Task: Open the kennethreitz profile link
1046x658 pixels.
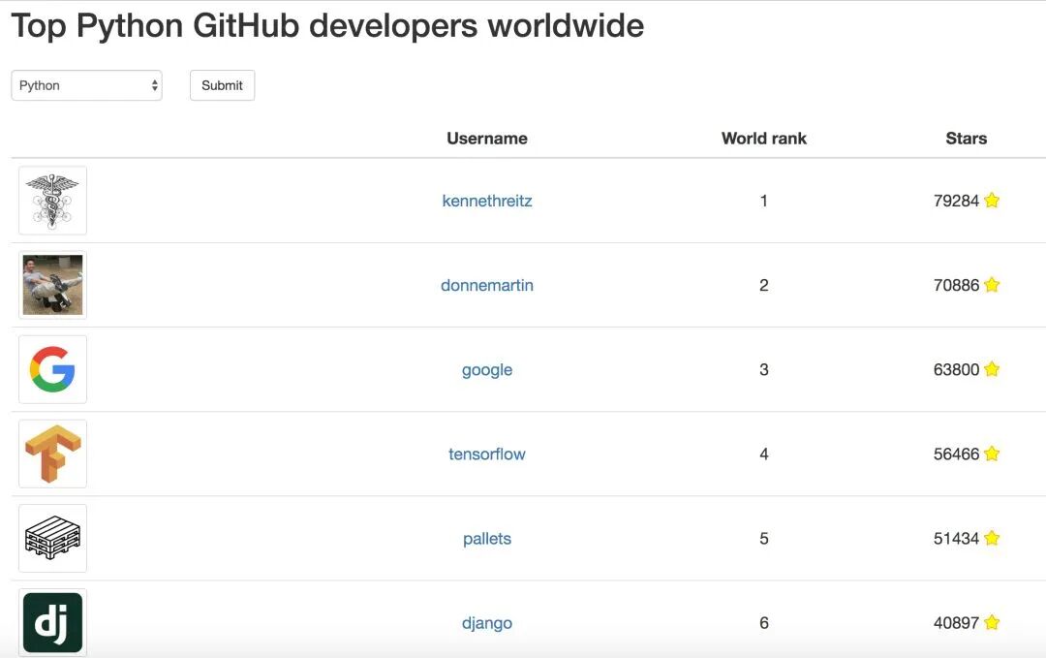Action: [x=487, y=201]
